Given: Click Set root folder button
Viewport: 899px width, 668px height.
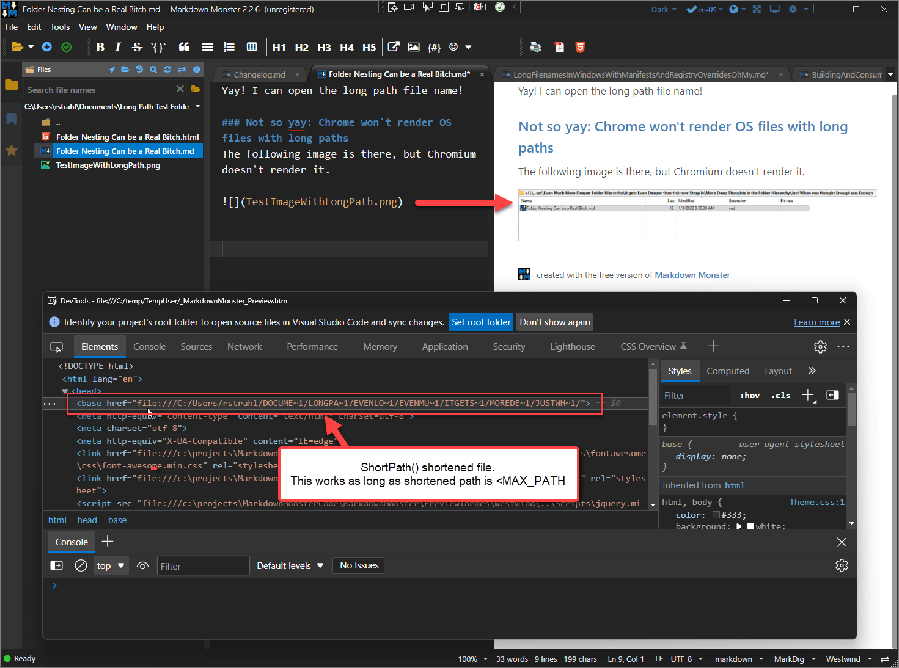Looking at the screenshot, I should tap(481, 322).
